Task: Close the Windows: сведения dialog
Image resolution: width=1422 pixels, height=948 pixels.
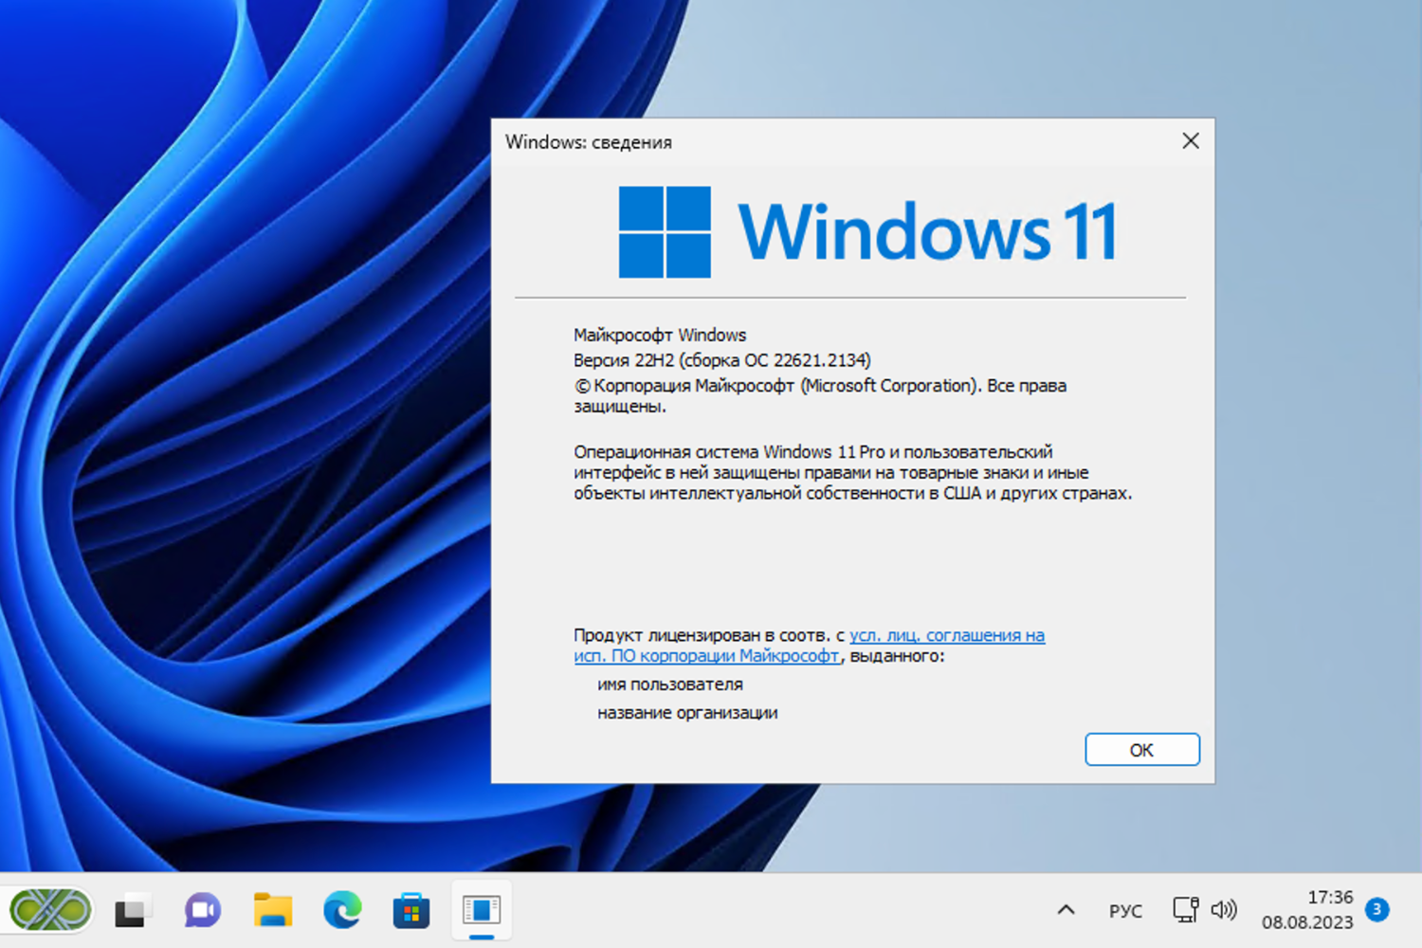Action: 1191,140
